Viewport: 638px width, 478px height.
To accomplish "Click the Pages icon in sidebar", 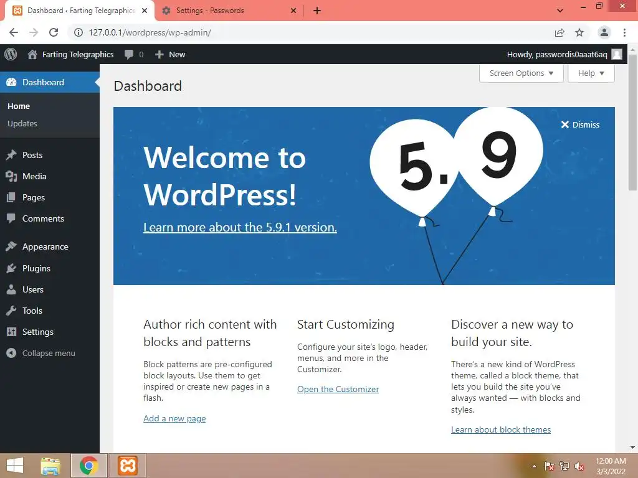I will click(x=11, y=197).
